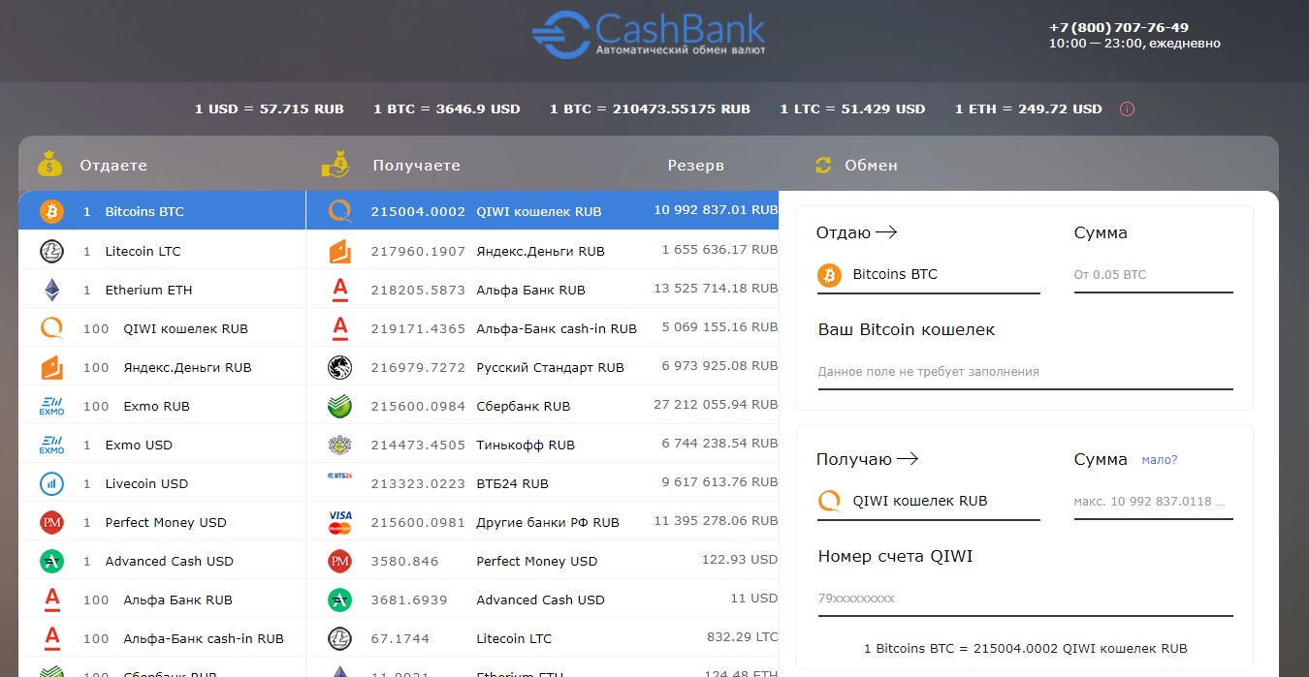
Task: Click QIWI icon next to 215004.0002
Action: (x=339, y=211)
